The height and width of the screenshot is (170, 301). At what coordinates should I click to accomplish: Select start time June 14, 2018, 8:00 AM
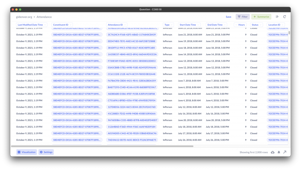[190, 54]
